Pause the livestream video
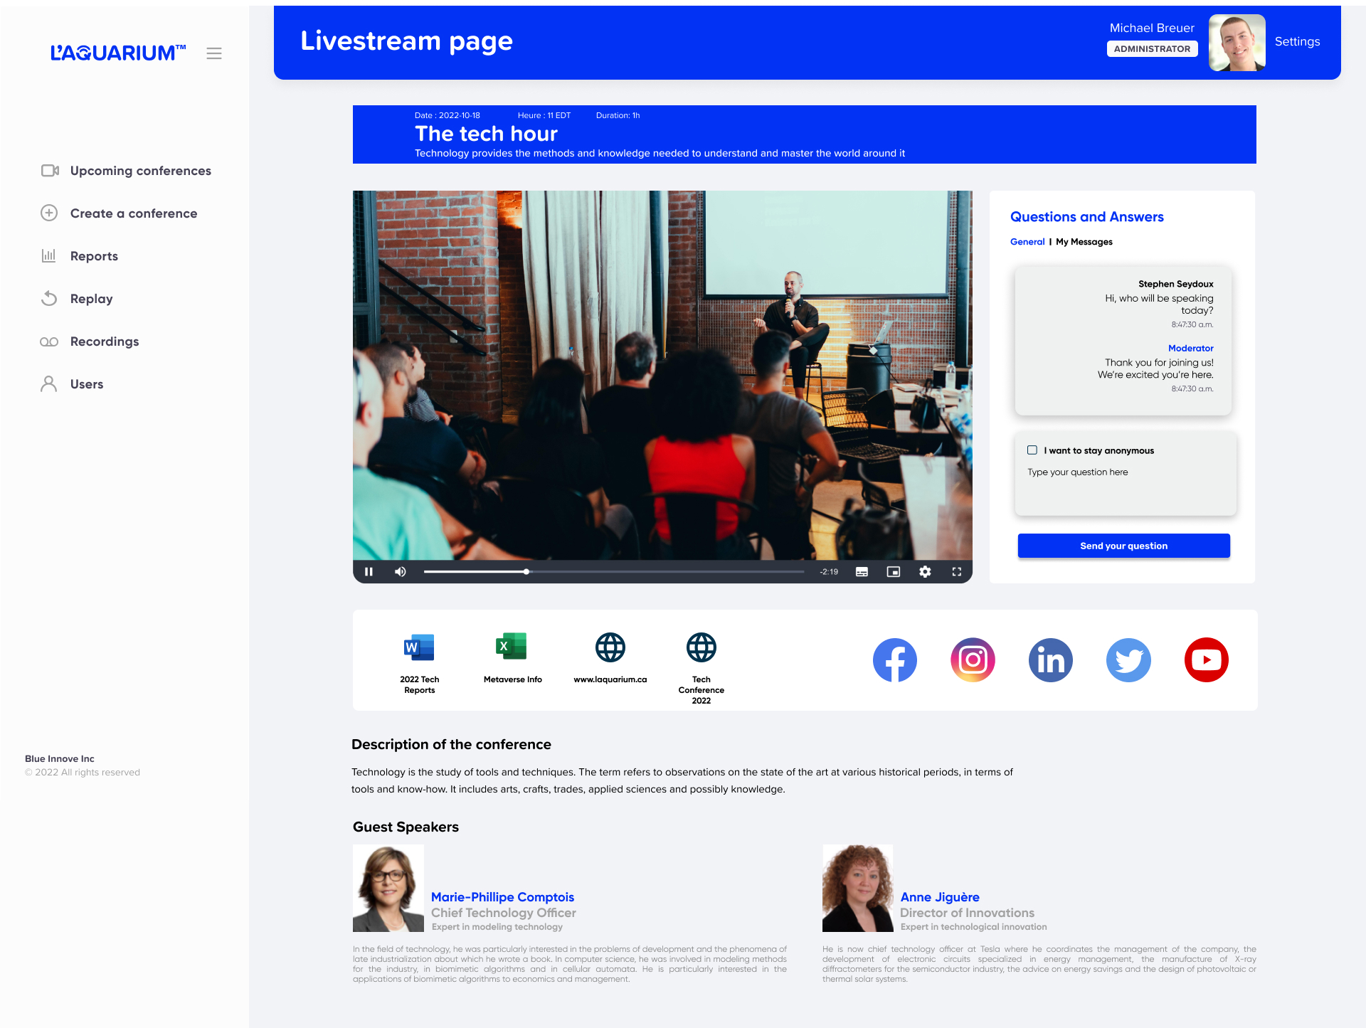The width and height of the screenshot is (1366, 1028). (x=369, y=571)
